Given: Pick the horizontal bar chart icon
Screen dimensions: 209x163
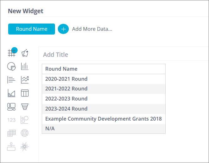Looking at the screenshot, I should click(x=12, y=80).
